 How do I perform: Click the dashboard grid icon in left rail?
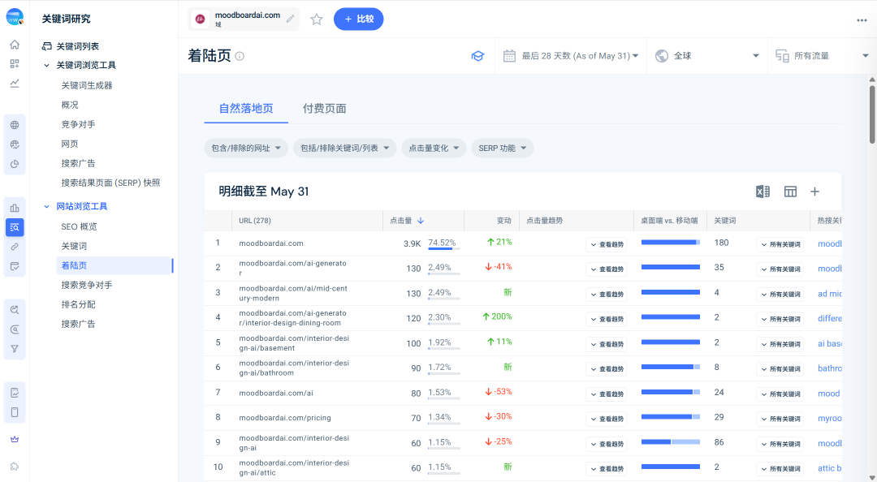pos(15,64)
